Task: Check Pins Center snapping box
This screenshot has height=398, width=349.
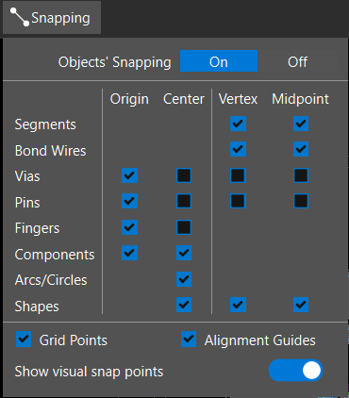Action: point(184,201)
